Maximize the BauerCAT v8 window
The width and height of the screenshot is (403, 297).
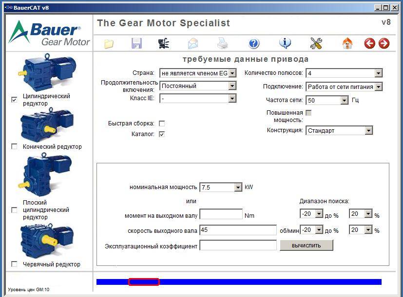385,8
